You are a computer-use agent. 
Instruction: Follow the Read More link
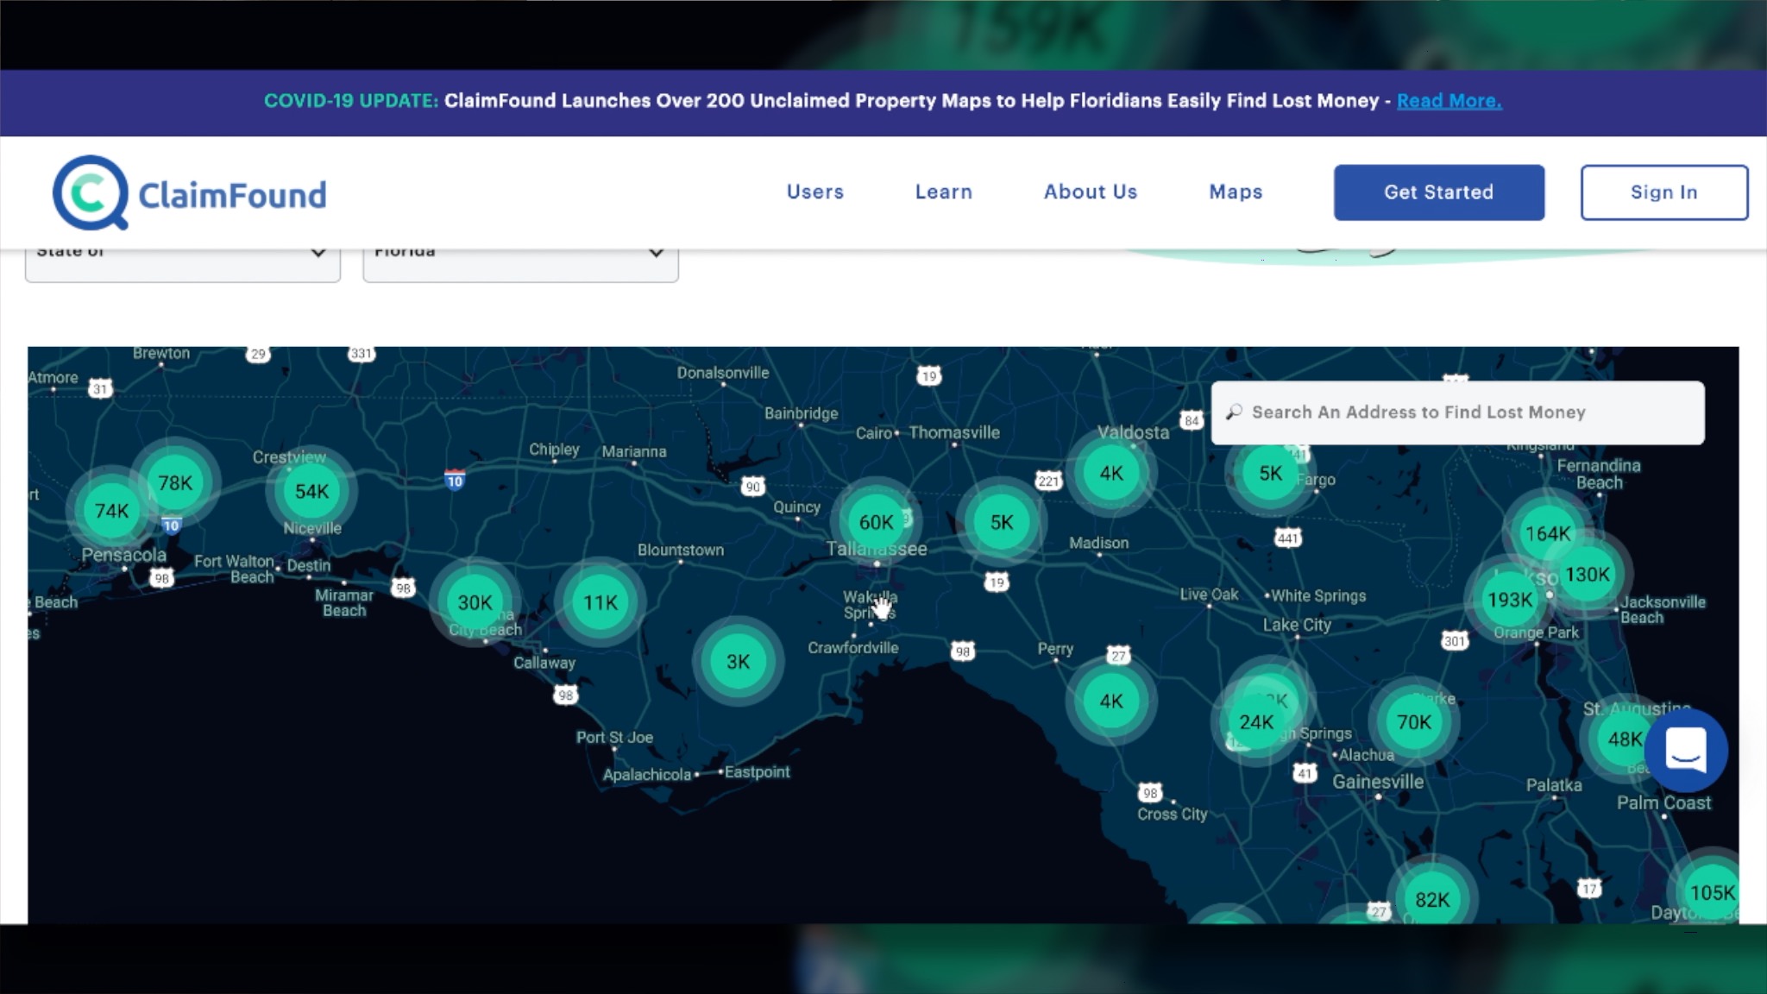click(x=1449, y=101)
